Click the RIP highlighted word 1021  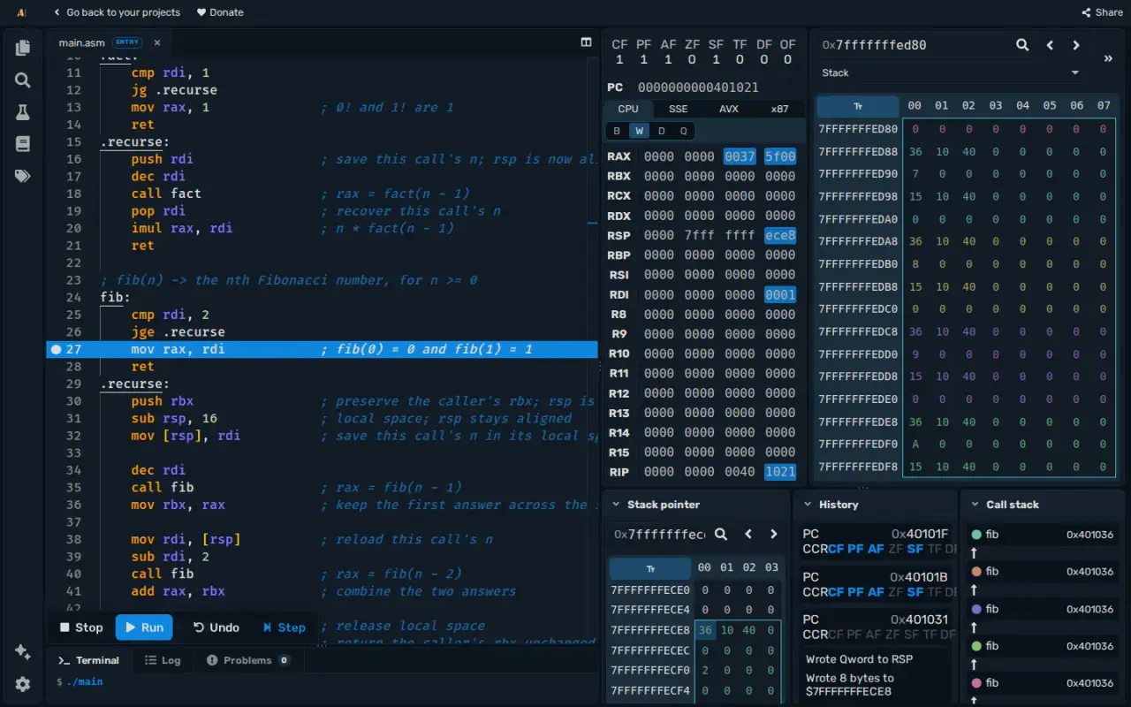point(780,472)
